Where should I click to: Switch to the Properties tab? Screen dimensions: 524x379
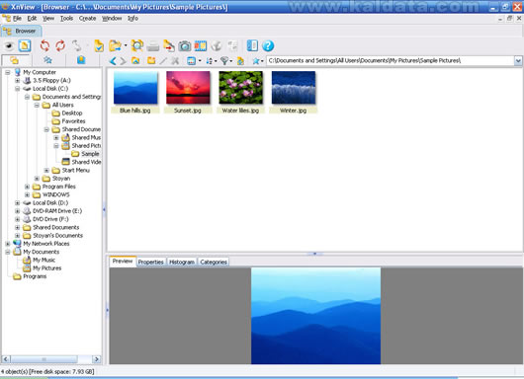[150, 263]
